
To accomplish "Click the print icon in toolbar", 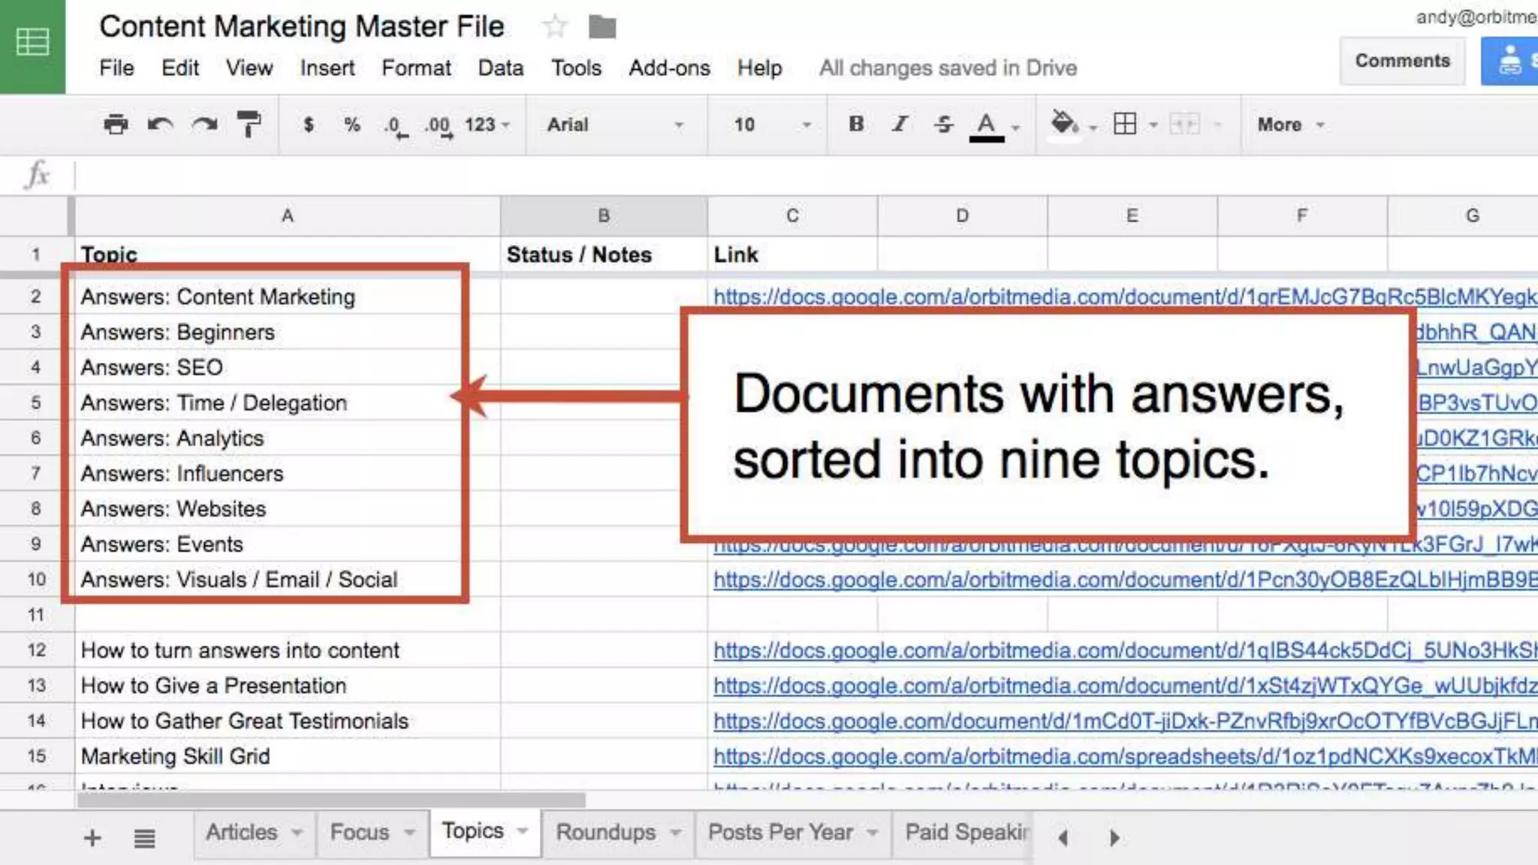I will coord(115,124).
